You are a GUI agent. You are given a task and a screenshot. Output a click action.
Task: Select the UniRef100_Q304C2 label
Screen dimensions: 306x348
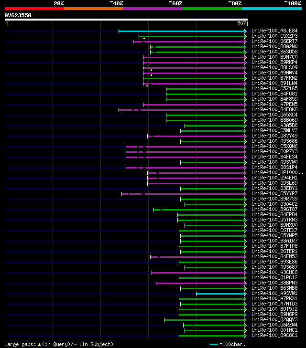tap(274, 204)
